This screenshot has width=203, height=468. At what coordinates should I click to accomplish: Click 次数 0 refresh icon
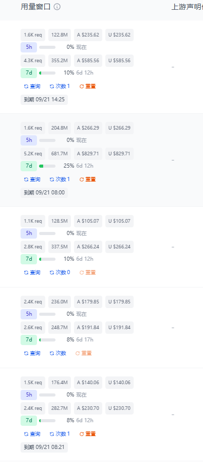[x=52, y=273]
